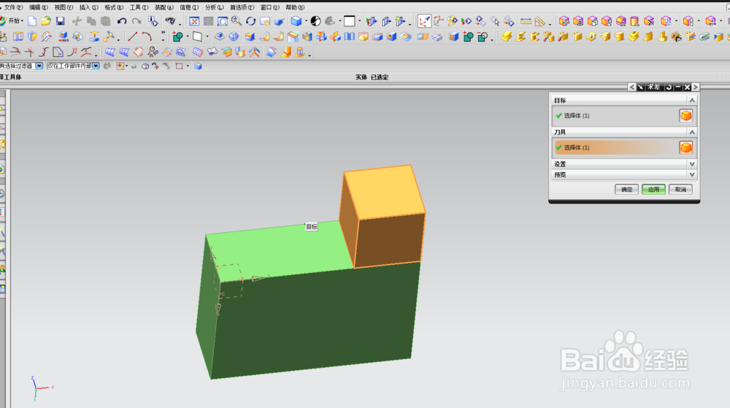Click the highlighted 选择体 (1) tool row
Screen dimensions: 730x408
tap(616, 148)
